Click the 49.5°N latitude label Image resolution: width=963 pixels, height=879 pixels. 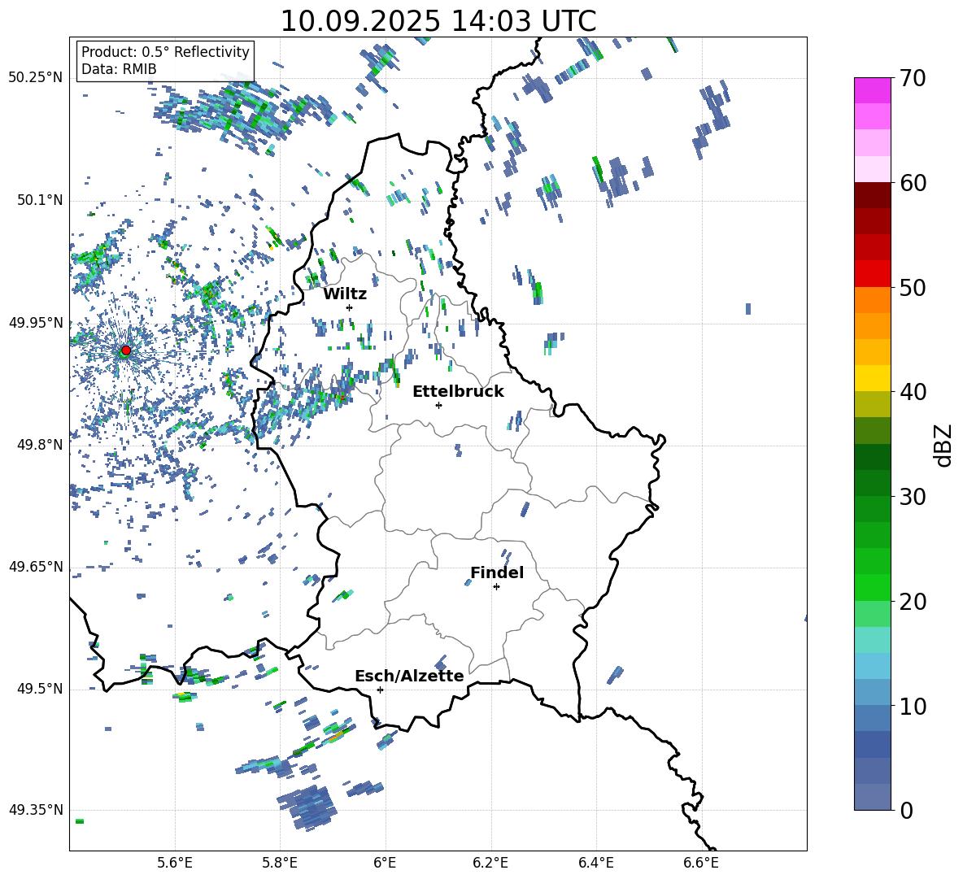tap(40, 689)
